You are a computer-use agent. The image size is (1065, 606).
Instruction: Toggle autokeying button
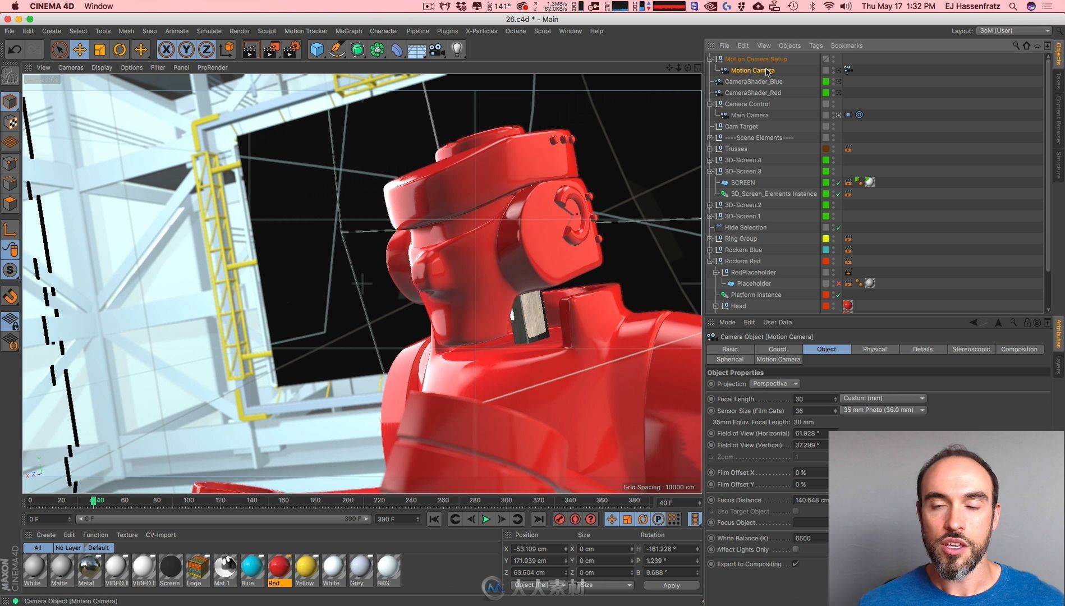point(575,520)
